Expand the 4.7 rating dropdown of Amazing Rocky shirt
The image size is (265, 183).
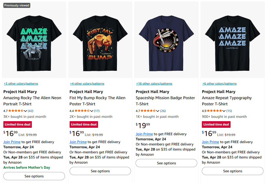[x=25, y=111]
